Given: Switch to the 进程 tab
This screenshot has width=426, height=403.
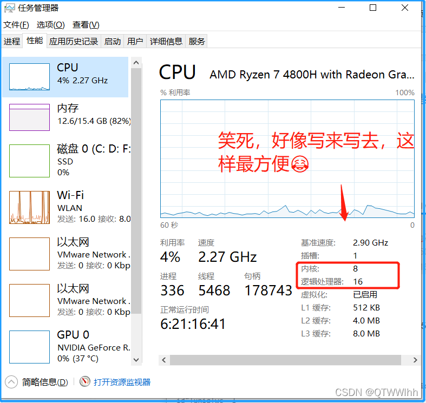Looking at the screenshot, I should point(12,41).
